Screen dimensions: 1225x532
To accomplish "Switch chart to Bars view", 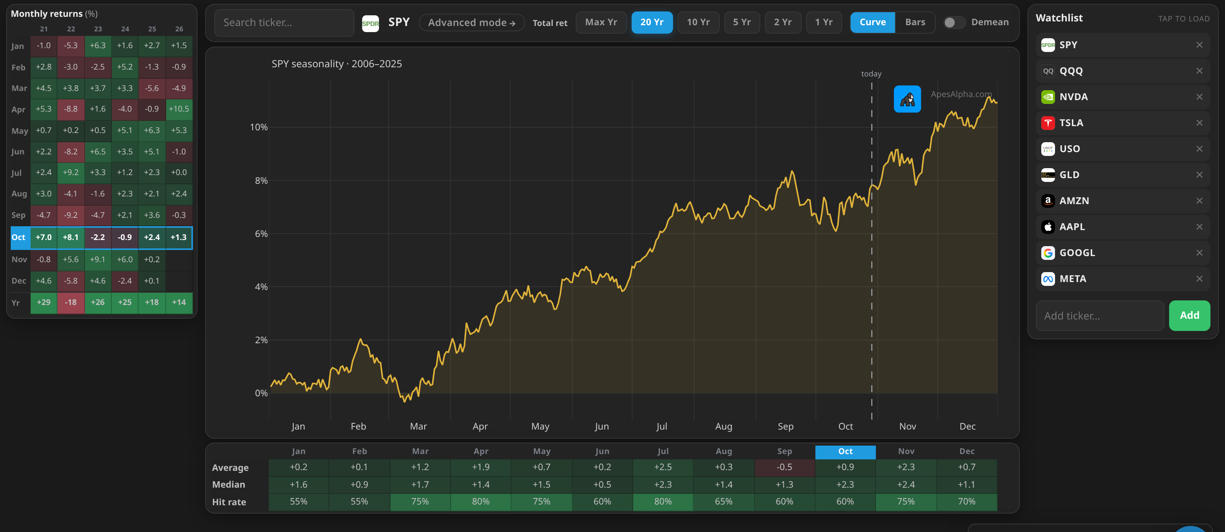I will [915, 22].
